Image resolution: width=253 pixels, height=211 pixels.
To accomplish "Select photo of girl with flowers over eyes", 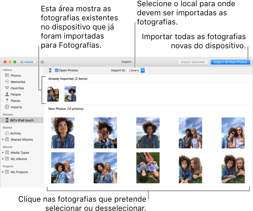I will (x=105, y=133).
